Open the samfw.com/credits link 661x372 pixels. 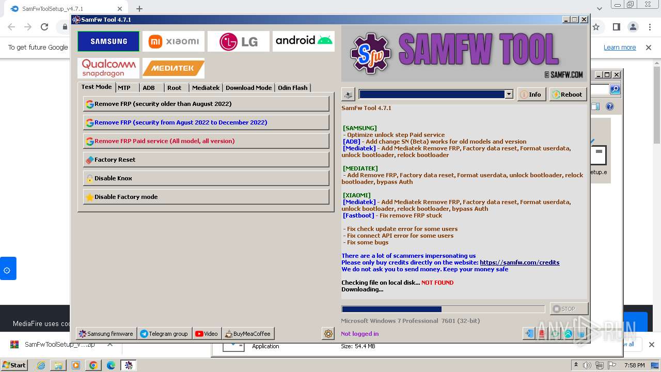pos(520,262)
